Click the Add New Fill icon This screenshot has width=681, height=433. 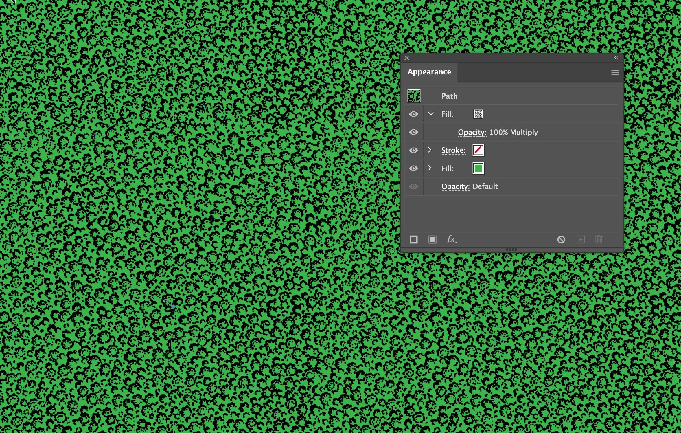click(432, 240)
